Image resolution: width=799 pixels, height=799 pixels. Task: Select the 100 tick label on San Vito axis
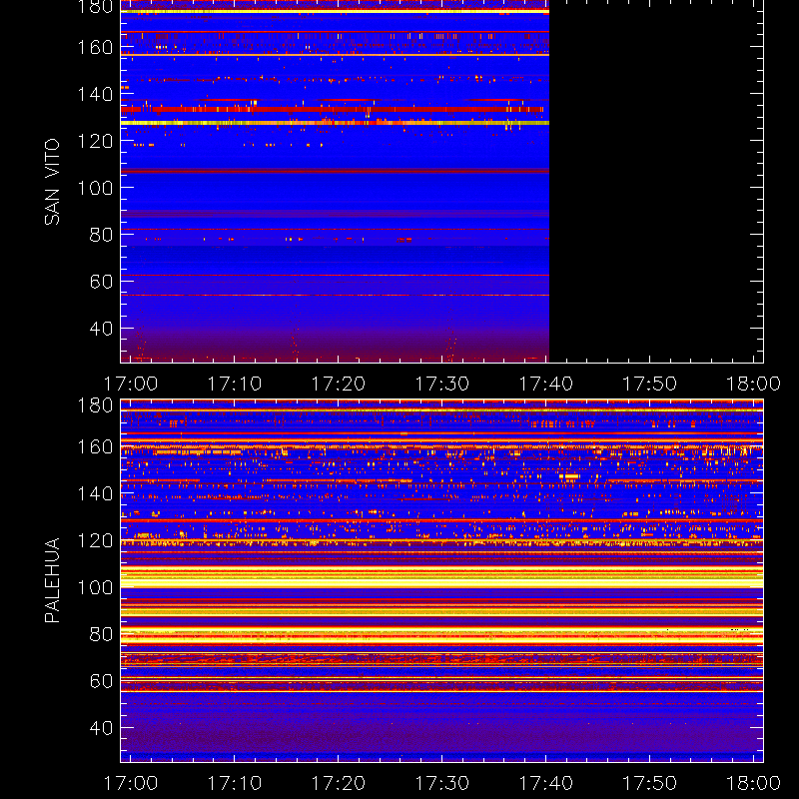pos(95,188)
